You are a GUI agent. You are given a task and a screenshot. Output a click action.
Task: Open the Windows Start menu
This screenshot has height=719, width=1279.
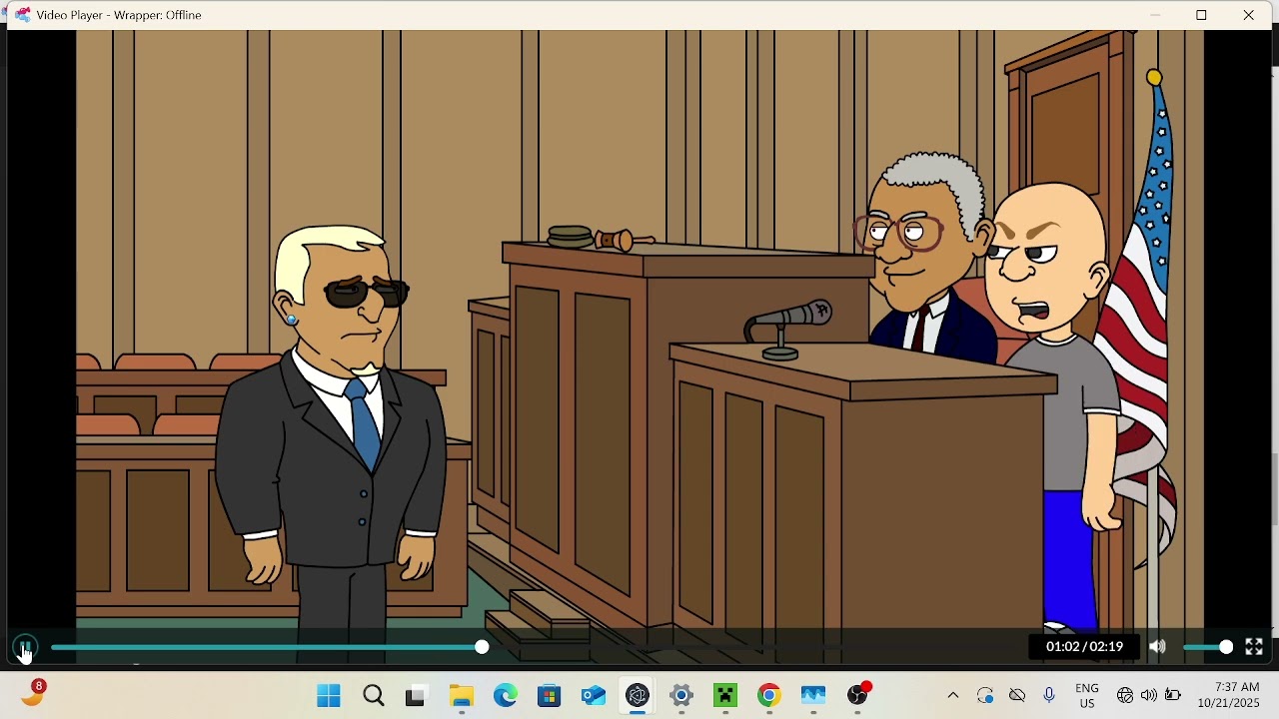click(329, 695)
